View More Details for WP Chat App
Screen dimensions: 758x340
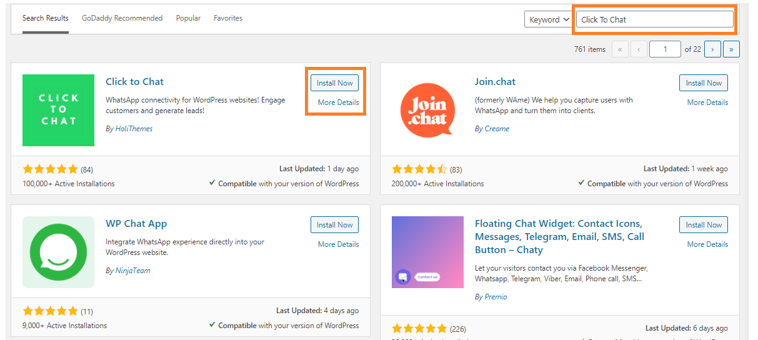coord(338,244)
